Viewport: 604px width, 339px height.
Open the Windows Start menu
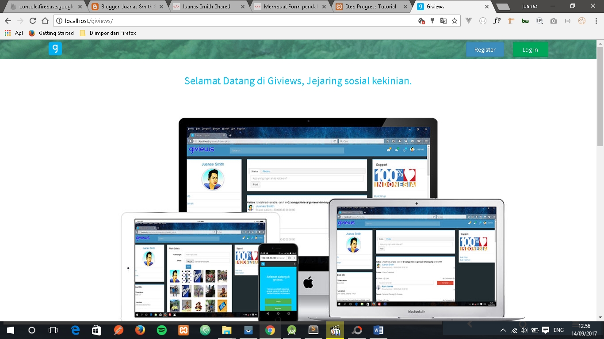[x=11, y=330]
